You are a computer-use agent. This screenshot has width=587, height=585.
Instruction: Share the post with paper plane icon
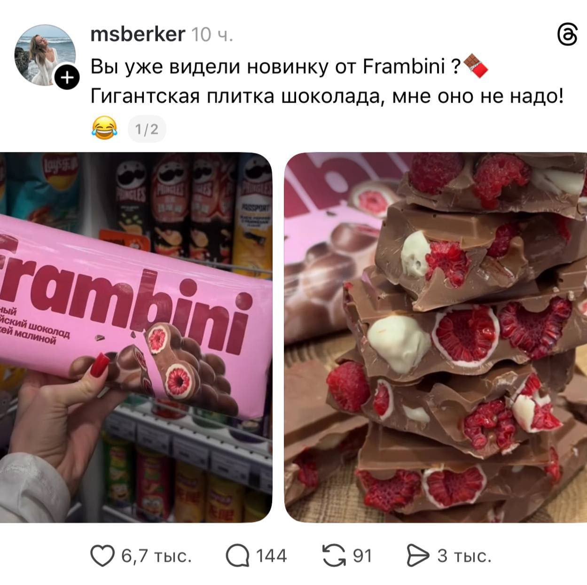418,556
